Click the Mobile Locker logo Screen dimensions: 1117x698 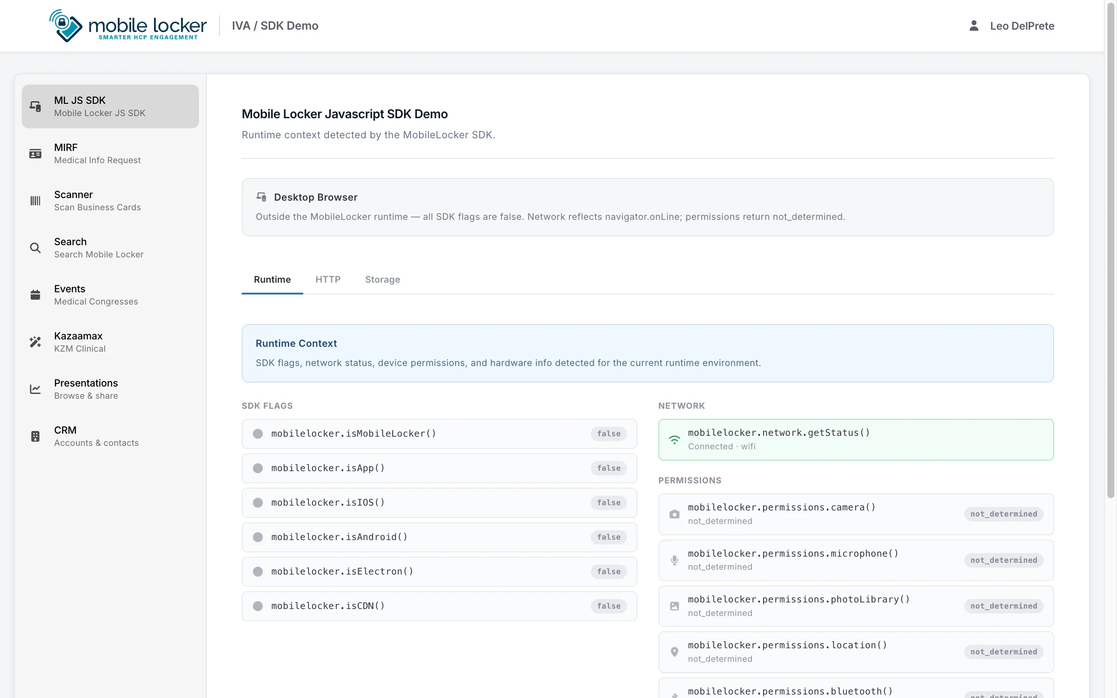pyautogui.click(x=128, y=26)
